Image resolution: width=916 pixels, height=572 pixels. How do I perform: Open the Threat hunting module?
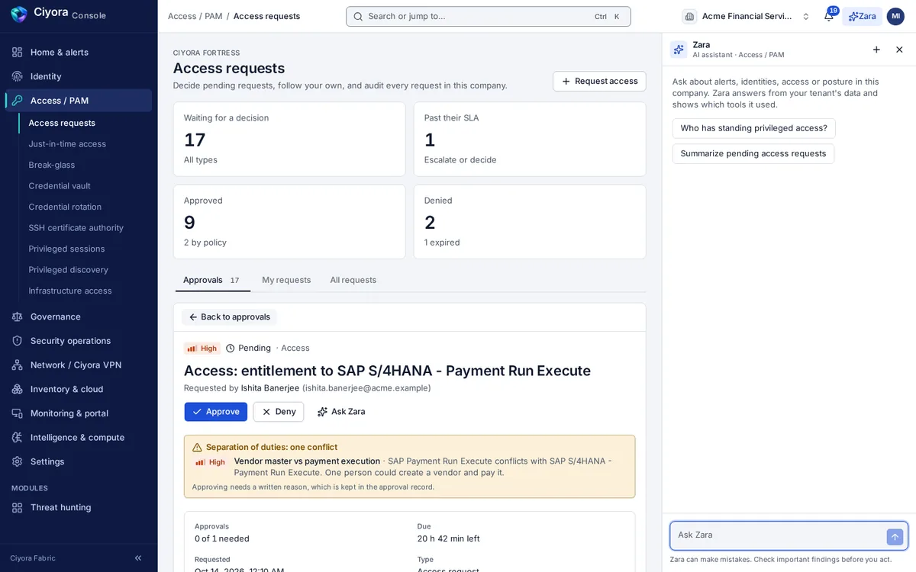[x=79, y=507]
